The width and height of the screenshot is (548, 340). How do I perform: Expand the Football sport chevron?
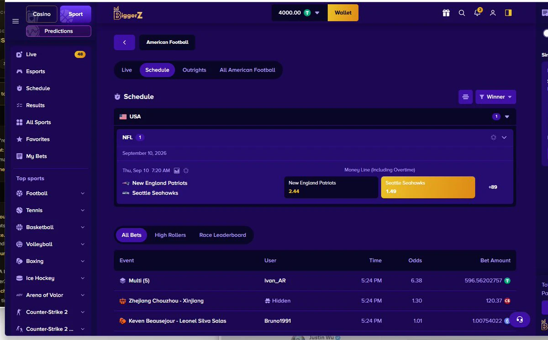pyautogui.click(x=83, y=194)
